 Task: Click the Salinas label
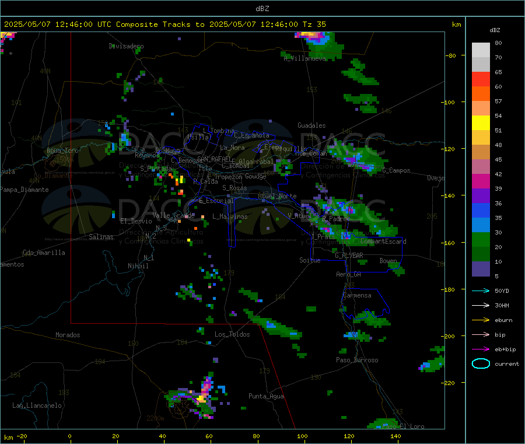[101, 237]
